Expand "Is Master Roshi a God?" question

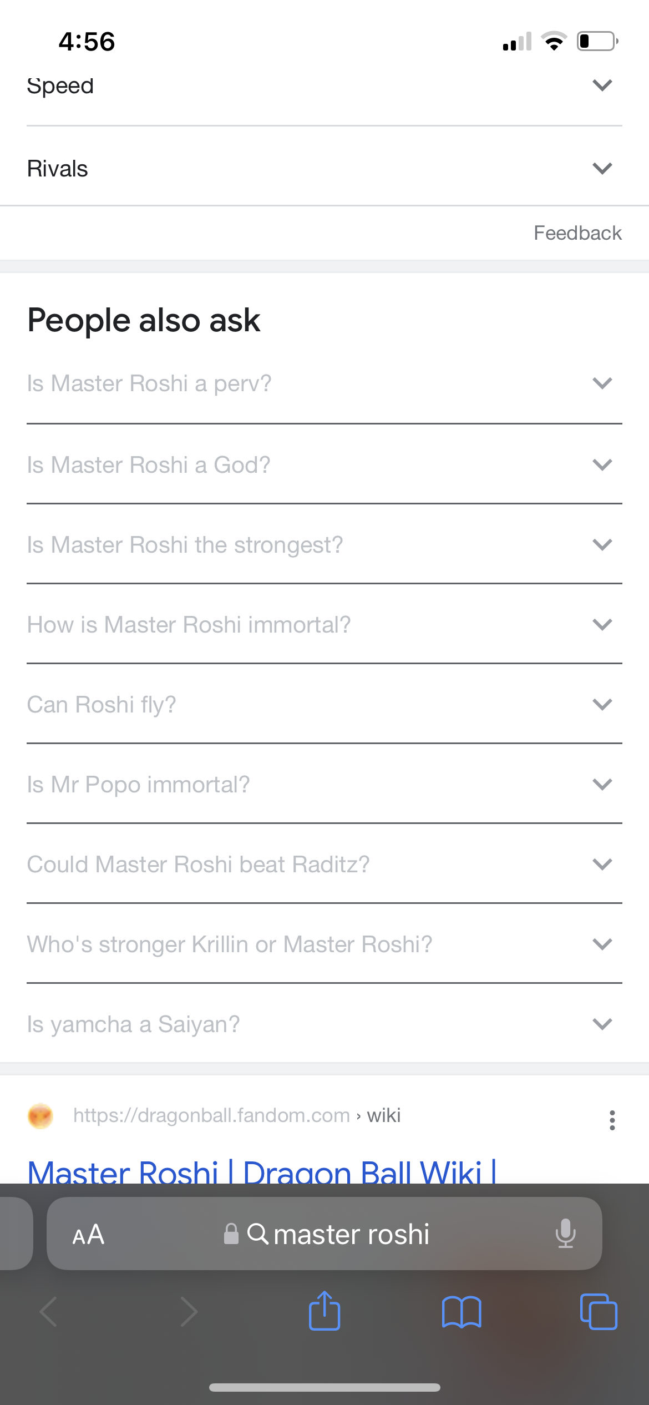click(324, 464)
